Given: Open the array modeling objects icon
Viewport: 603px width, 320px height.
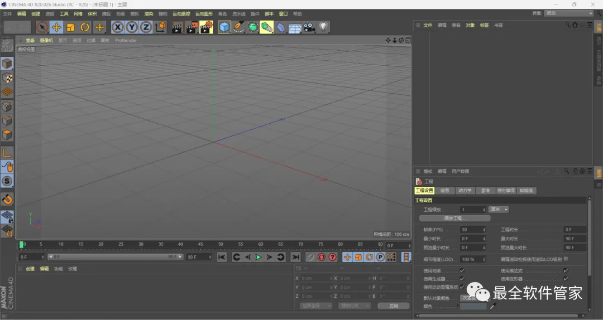Looking at the screenshot, I should click(266, 27).
